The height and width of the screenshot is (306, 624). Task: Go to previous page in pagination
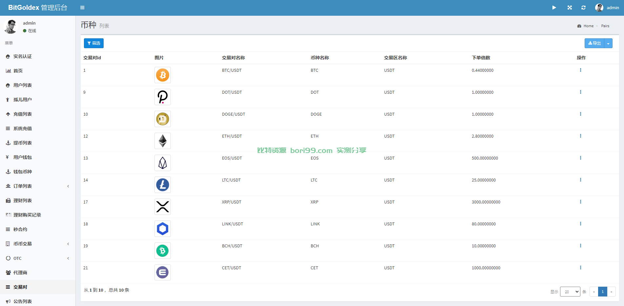pos(594,292)
